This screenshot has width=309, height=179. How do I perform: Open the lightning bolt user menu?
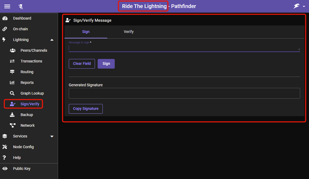tap(299, 6)
